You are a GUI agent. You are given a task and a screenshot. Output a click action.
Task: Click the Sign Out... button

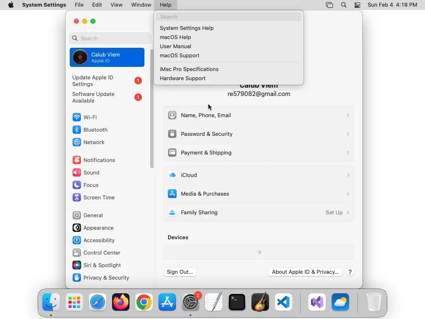[x=180, y=272]
